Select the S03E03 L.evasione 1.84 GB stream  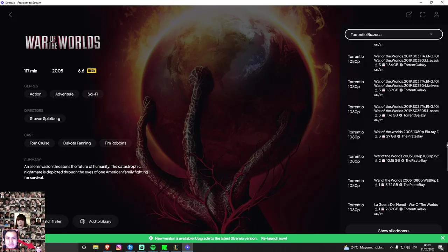(394, 62)
